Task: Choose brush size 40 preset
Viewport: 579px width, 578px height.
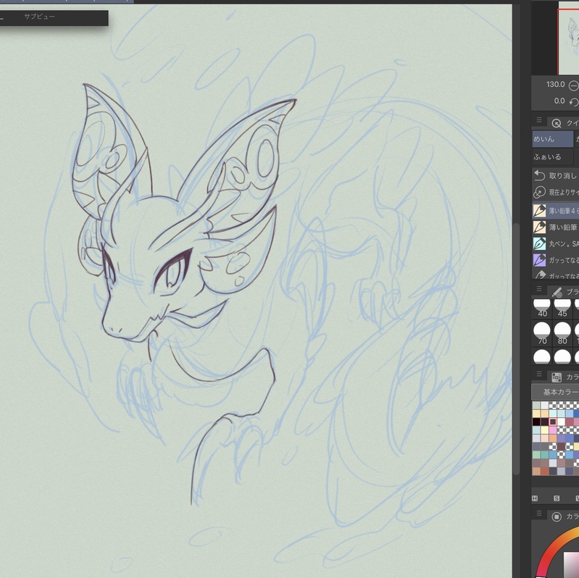Action: (x=542, y=309)
